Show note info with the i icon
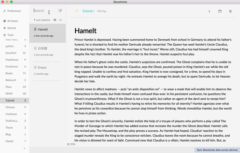The height and width of the screenshot is (153, 240). coord(209,11)
